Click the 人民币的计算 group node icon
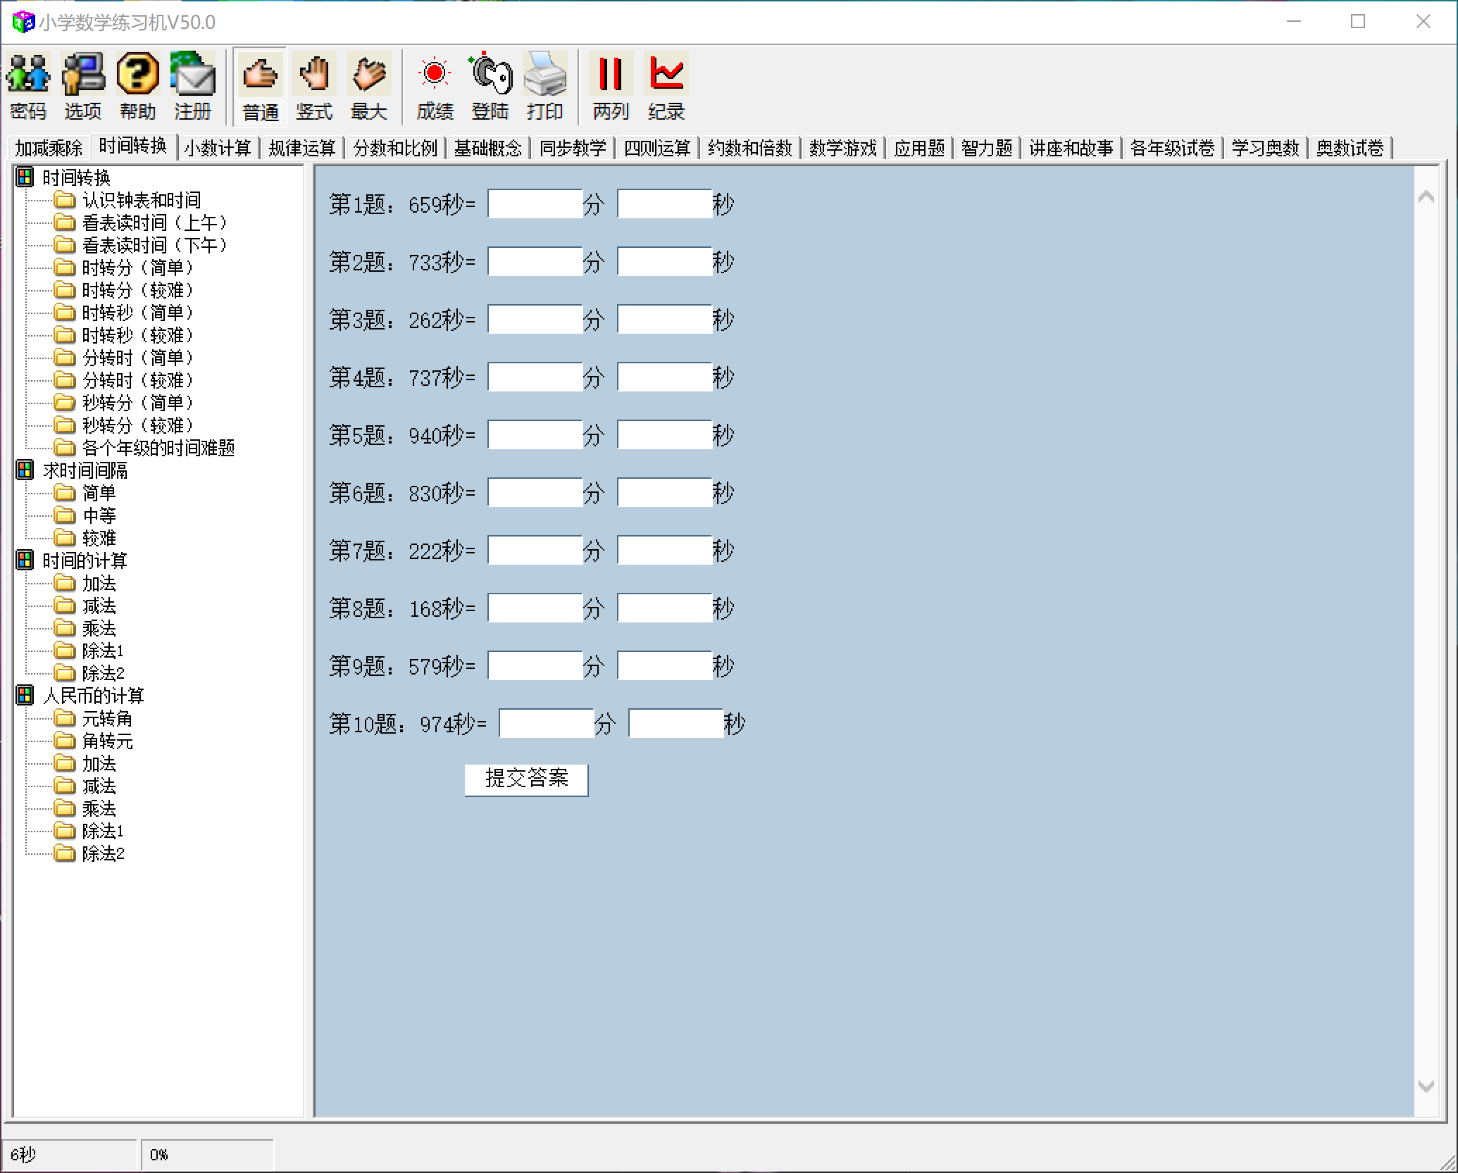 pyautogui.click(x=25, y=695)
